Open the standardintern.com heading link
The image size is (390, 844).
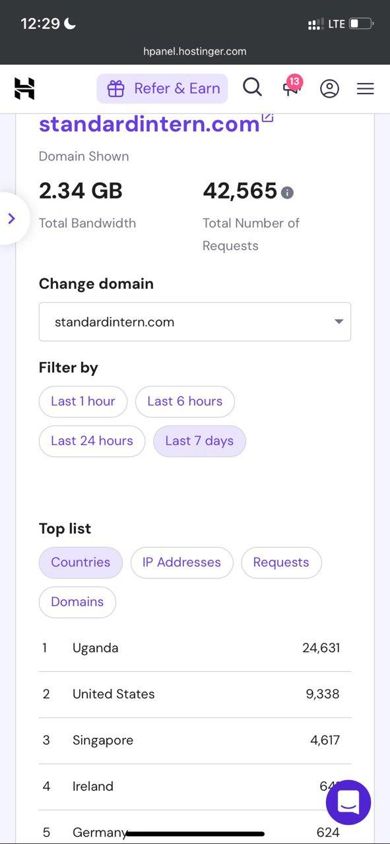tap(149, 124)
